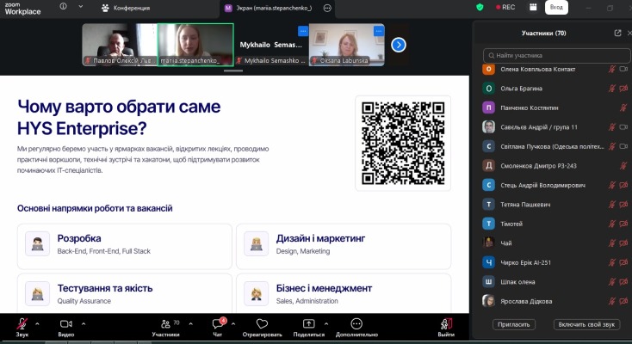Select participant Чай
The width and height of the screenshot is (632, 344).
pyautogui.click(x=555, y=243)
